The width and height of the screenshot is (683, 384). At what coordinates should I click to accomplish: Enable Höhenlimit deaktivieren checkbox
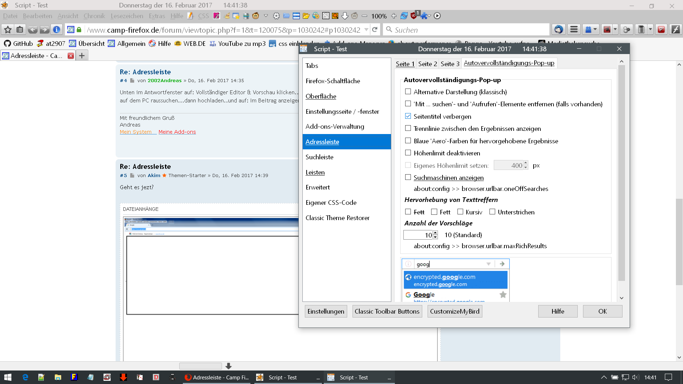pos(408,153)
